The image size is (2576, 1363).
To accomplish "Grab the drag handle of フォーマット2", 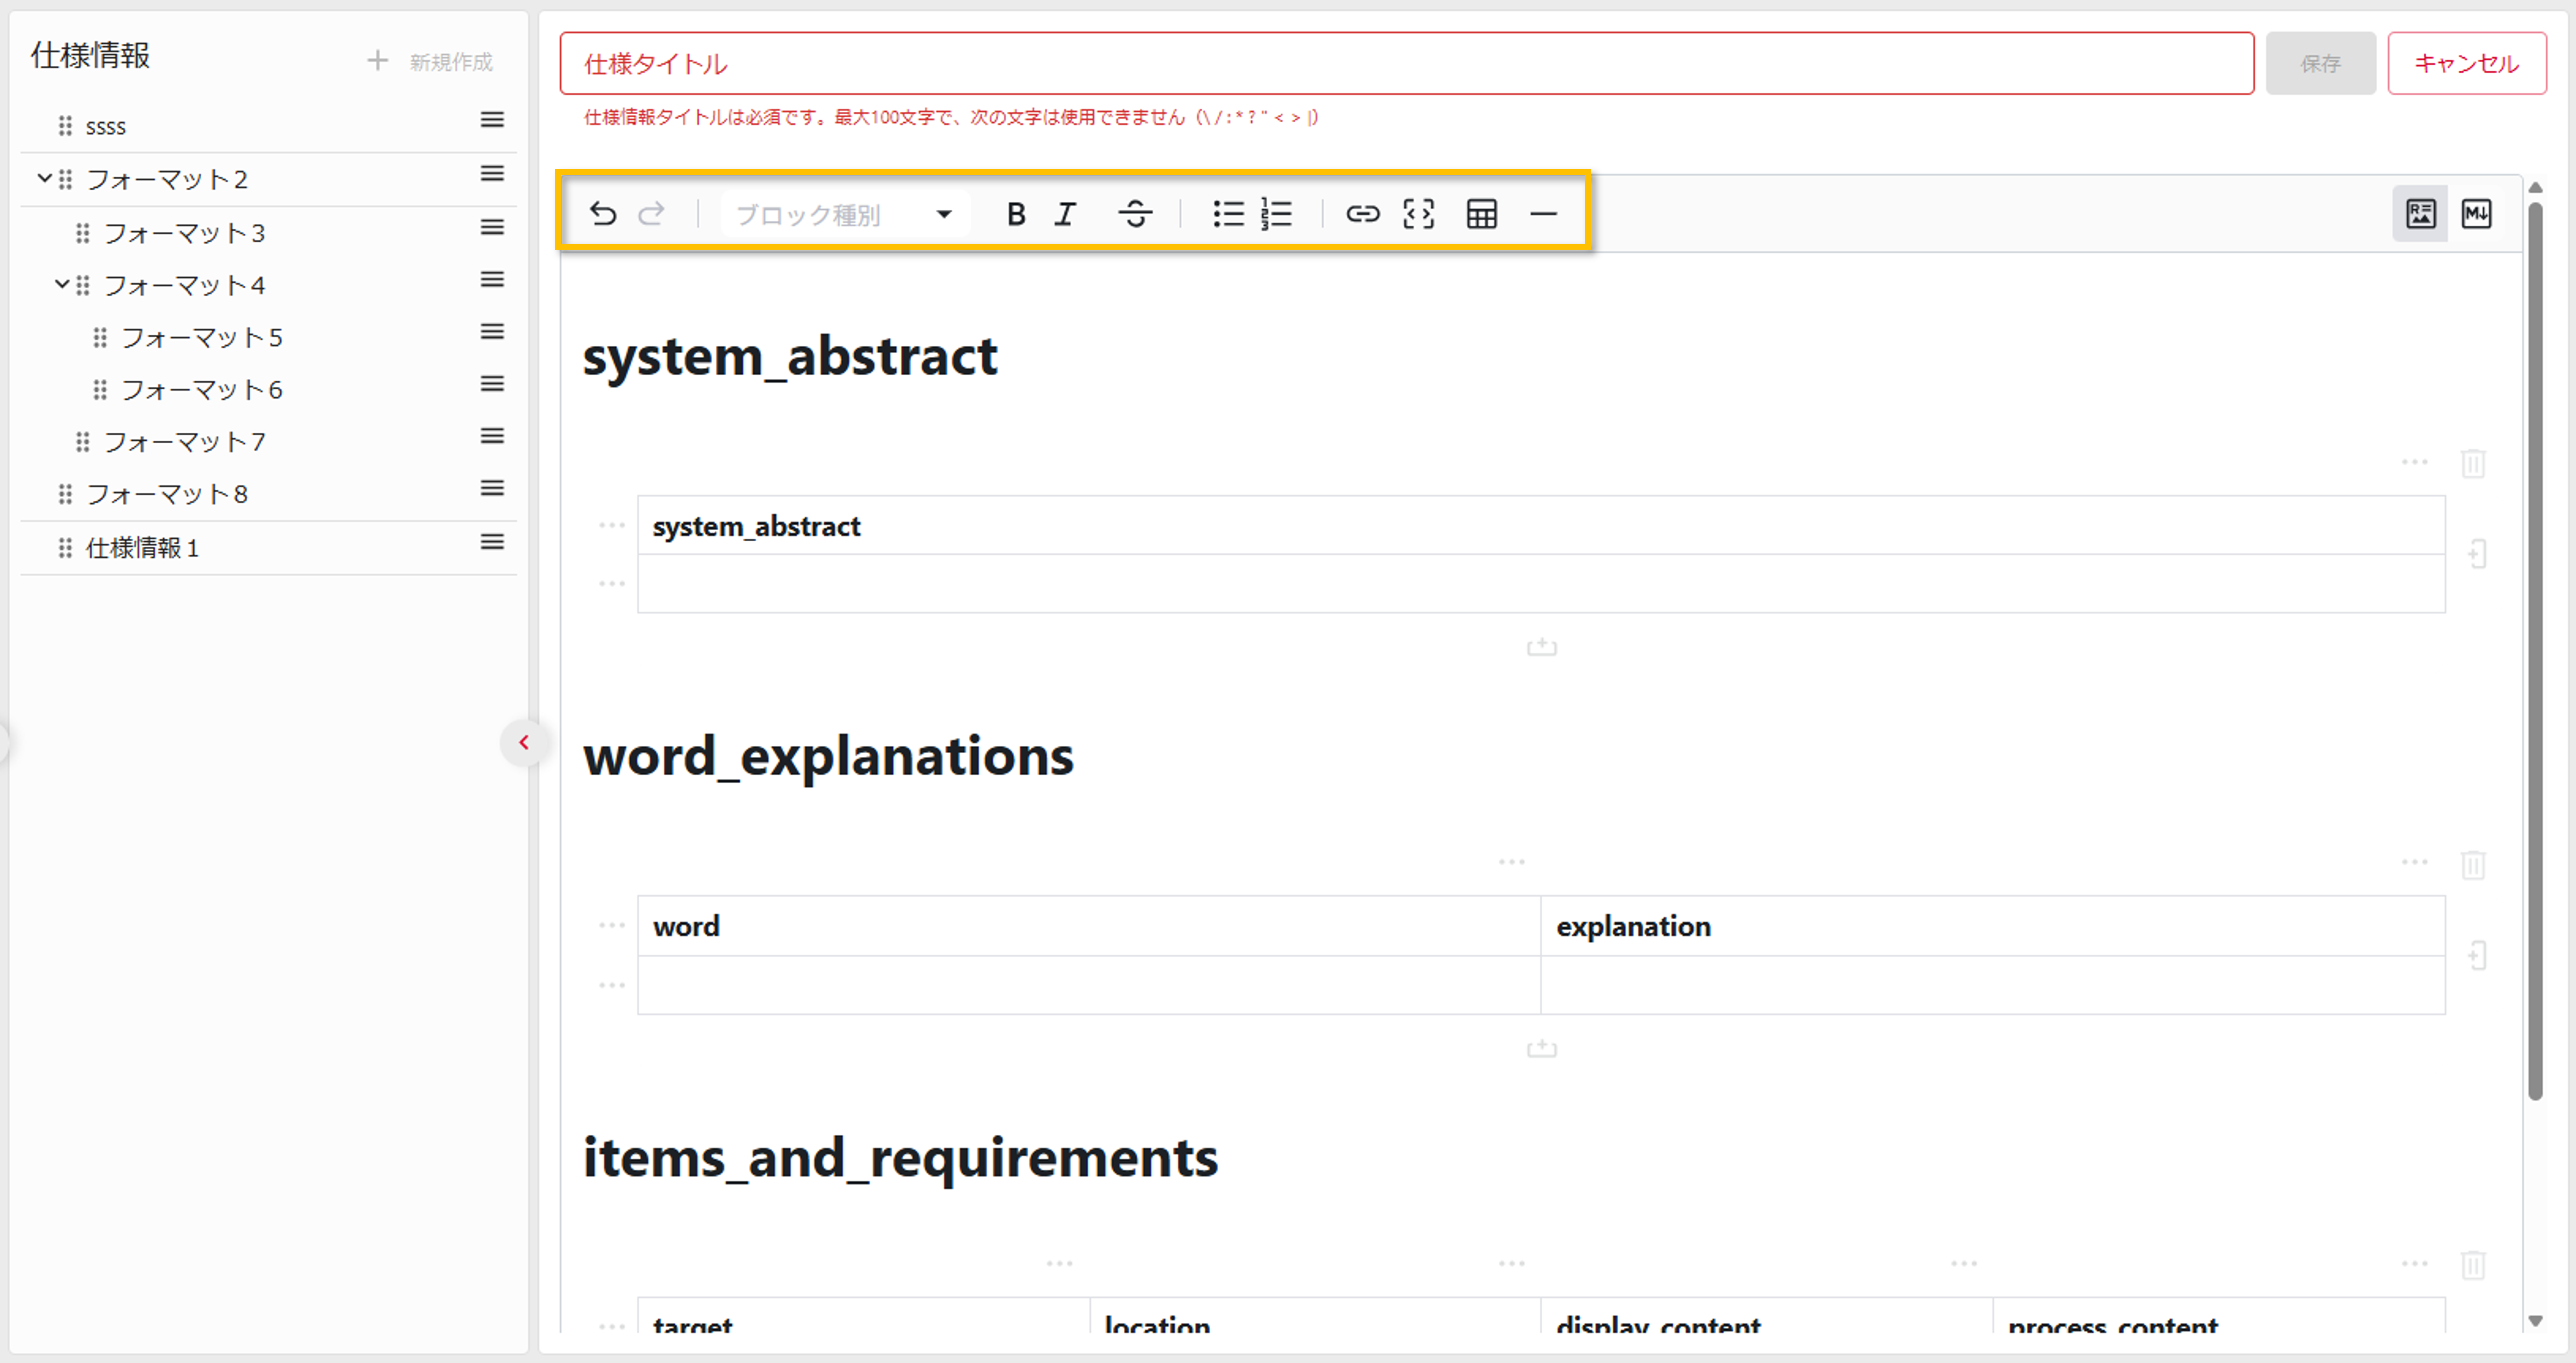I will [66, 179].
